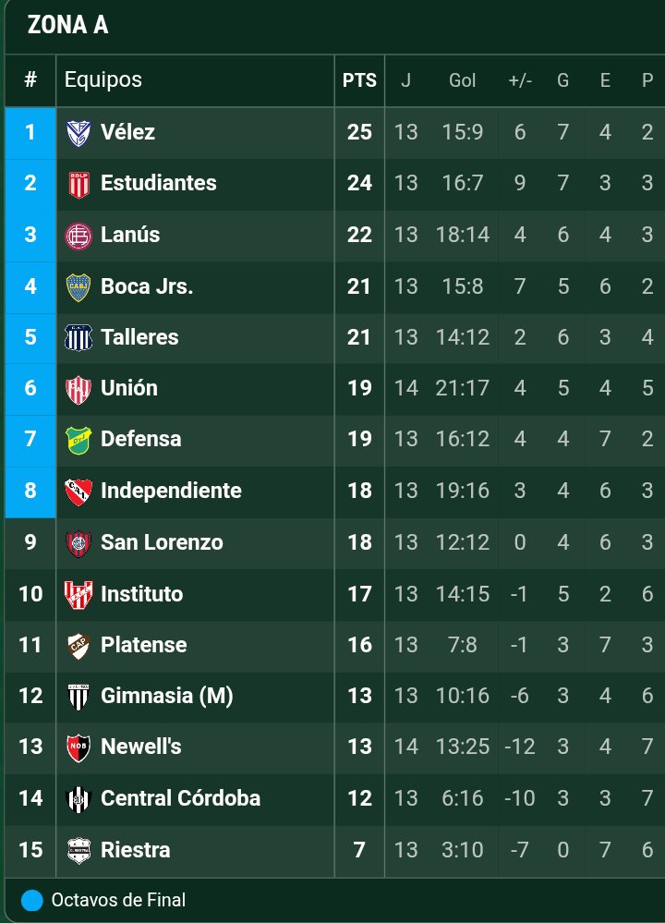Select the Lanús team crest
The image size is (665, 923).
(79, 236)
